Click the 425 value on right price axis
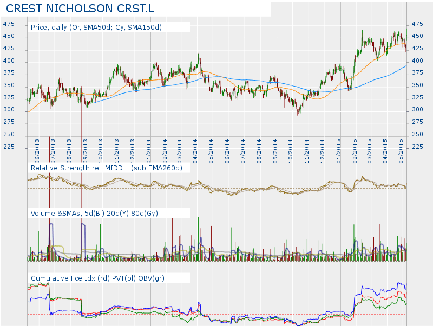 point(417,48)
